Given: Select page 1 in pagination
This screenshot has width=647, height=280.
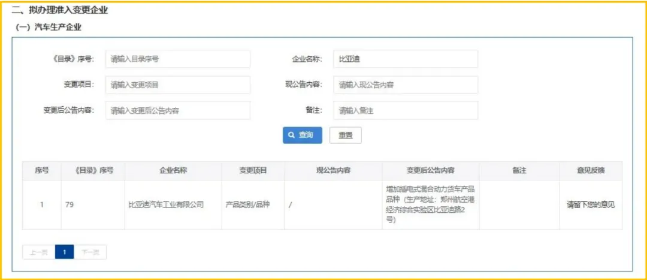Looking at the screenshot, I should point(64,252).
